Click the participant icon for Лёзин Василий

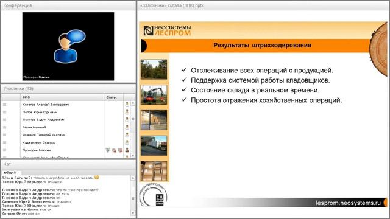127,127
